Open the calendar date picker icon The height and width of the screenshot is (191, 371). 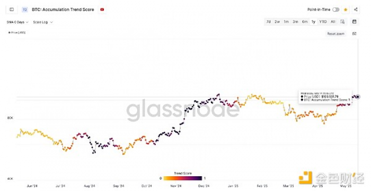pos(354,22)
